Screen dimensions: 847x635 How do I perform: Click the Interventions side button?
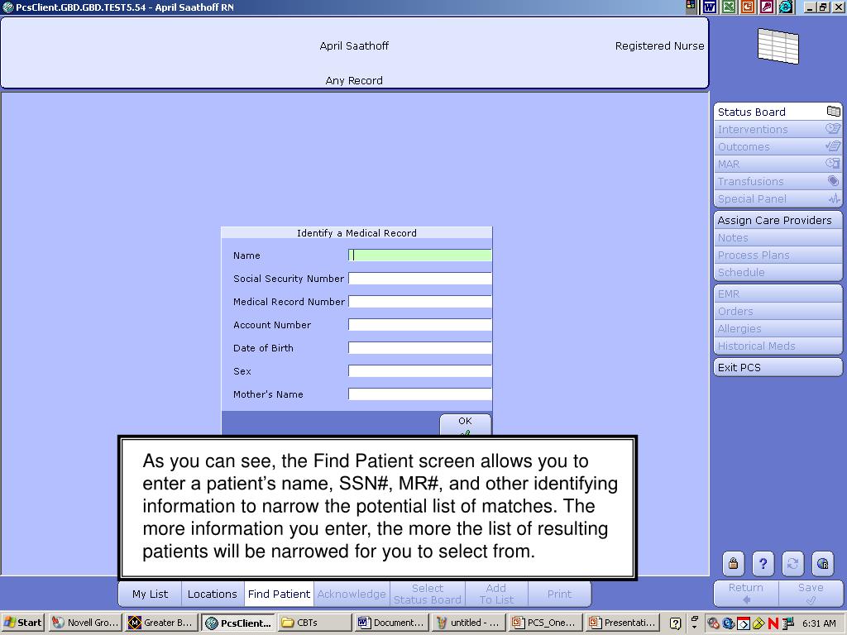click(778, 129)
